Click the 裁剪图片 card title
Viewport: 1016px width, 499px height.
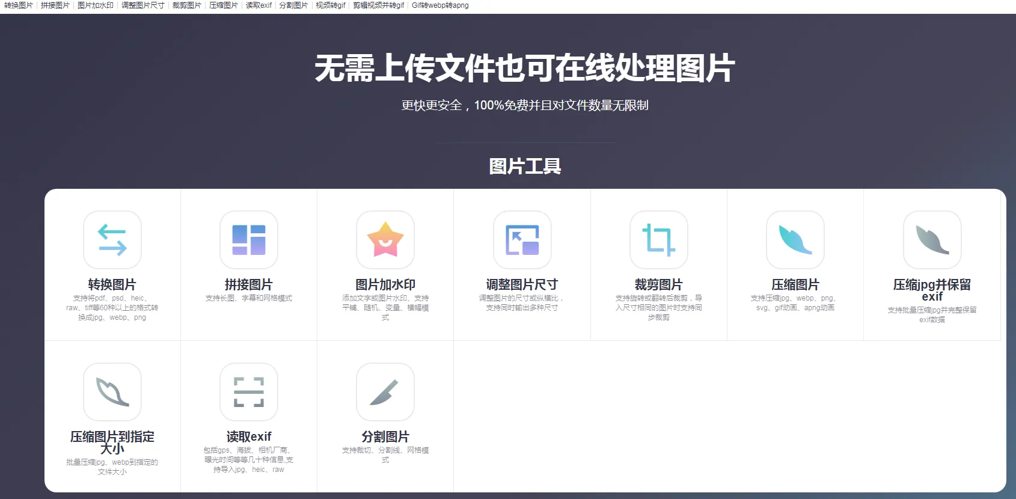[x=659, y=284]
